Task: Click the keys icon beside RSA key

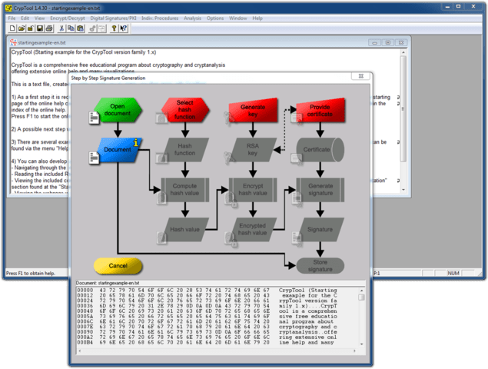Action: click(x=229, y=158)
